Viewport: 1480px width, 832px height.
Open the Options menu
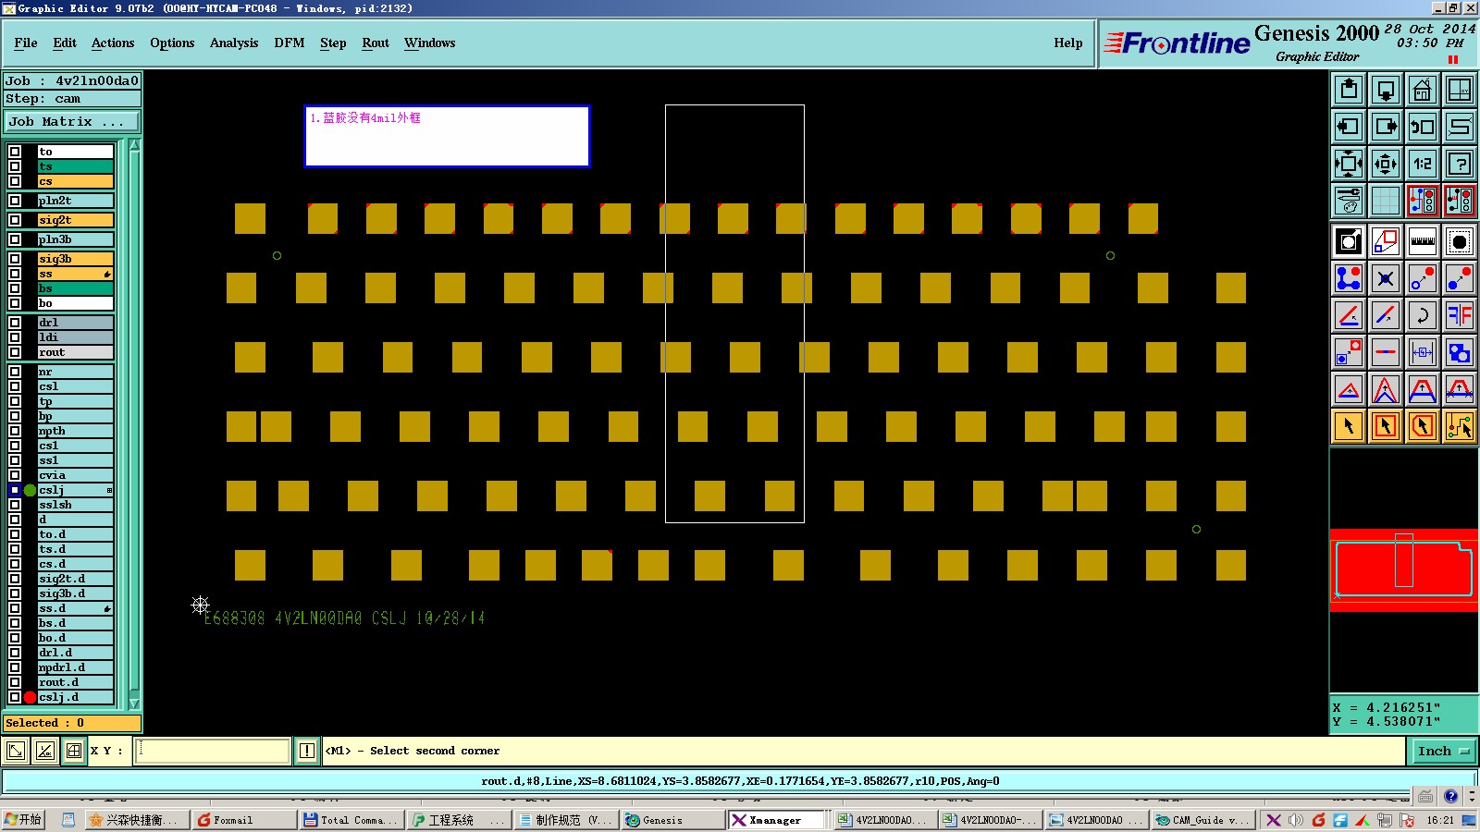(172, 43)
